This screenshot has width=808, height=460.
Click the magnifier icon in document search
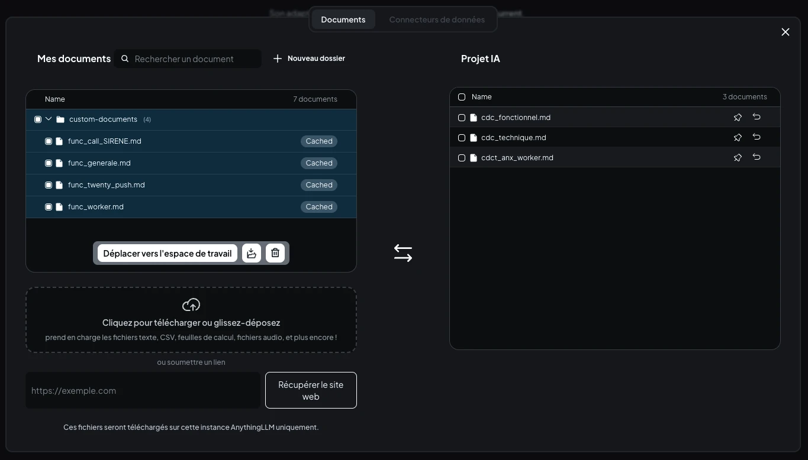click(x=125, y=59)
